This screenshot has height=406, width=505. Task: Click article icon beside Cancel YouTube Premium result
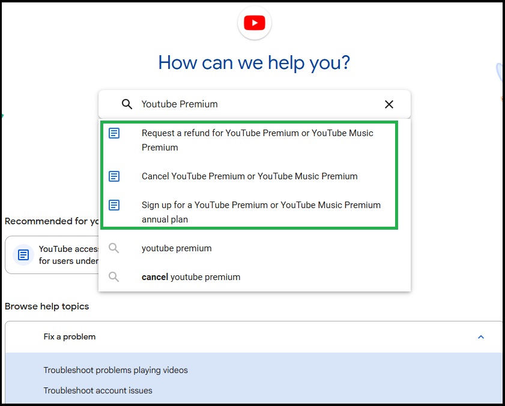coord(114,176)
